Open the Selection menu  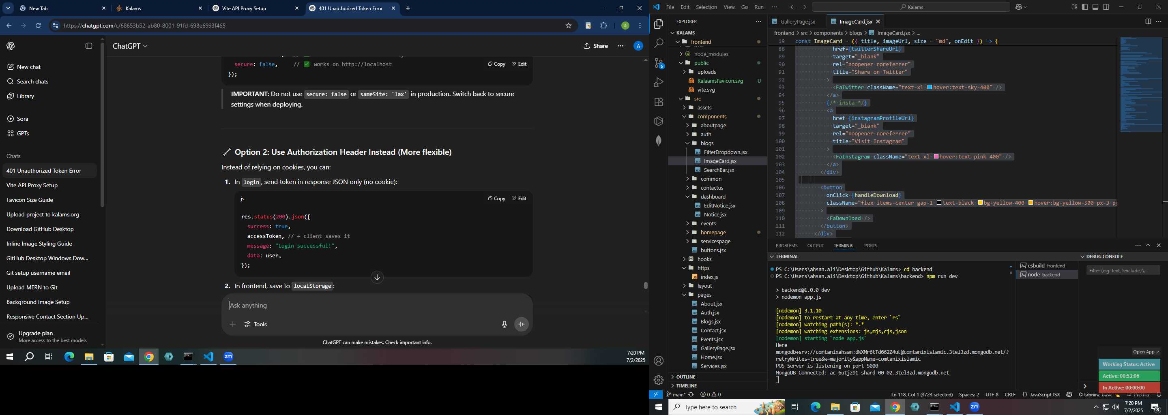pos(706,7)
